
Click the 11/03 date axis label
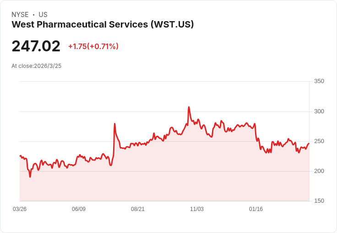point(196,209)
